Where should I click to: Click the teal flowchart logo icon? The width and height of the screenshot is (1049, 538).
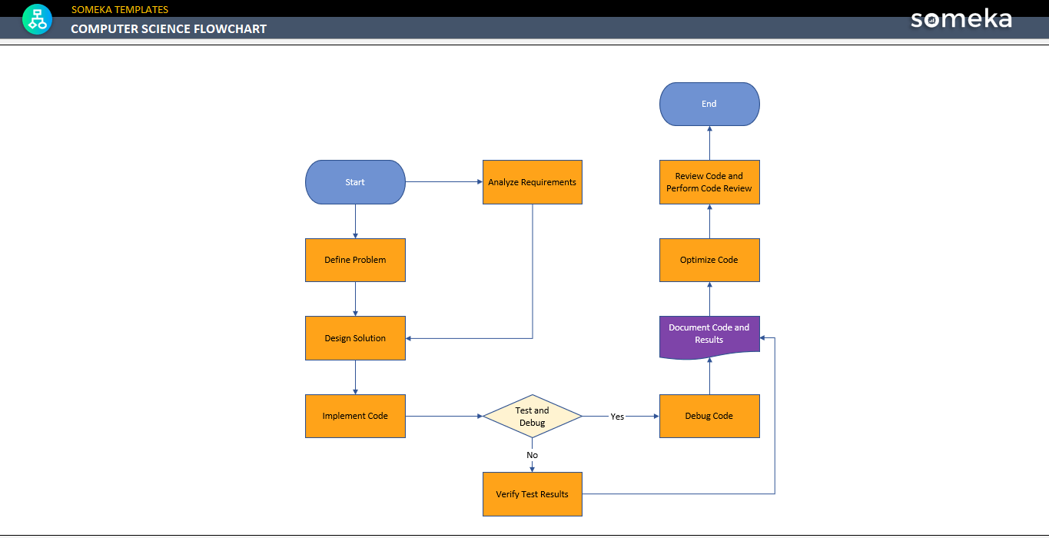coord(37,19)
